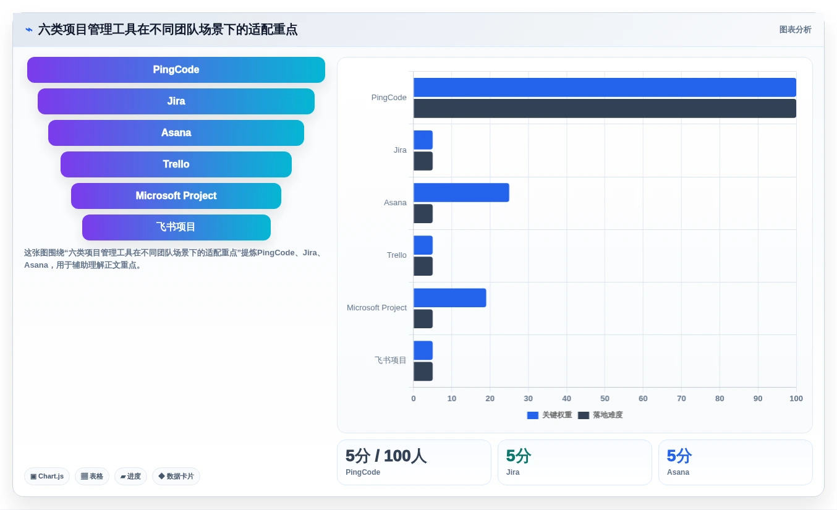Viewport: 837px width, 510px height.
Task: Click Trello's dark bar in chart
Action: click(423, 266)
